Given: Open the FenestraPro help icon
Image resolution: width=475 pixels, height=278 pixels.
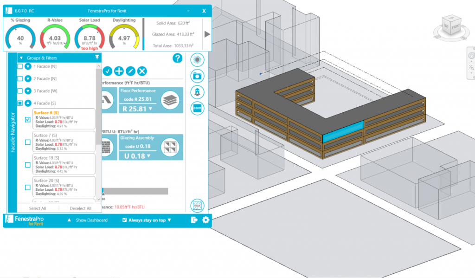Looking at the screenshot, I should 177,58.
